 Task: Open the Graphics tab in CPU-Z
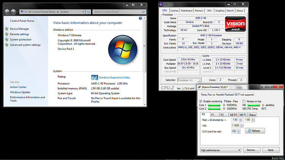click(220, 11)
